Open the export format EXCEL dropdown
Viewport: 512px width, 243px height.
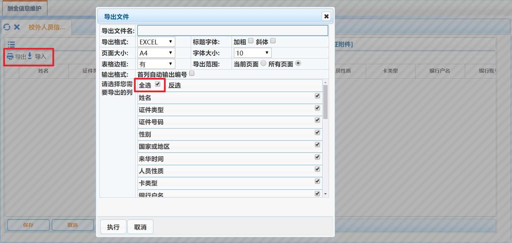point(156,42)
